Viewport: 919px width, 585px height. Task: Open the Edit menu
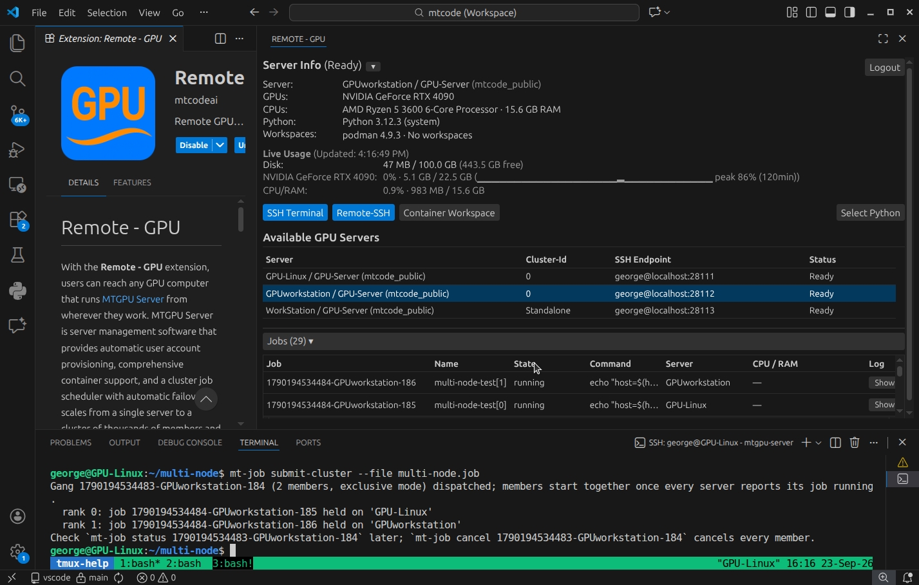[66, 12]
